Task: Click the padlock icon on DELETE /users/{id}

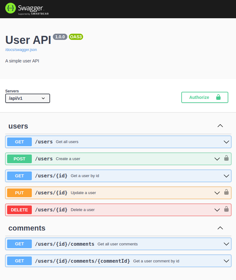Action: pos(226,210)
